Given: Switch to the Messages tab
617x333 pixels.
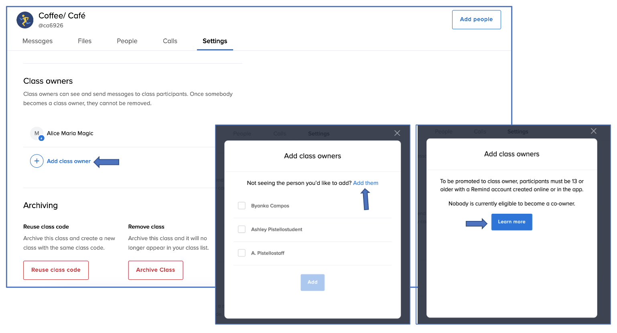Looking at the screenshot, I should click(x=37, y=41).
